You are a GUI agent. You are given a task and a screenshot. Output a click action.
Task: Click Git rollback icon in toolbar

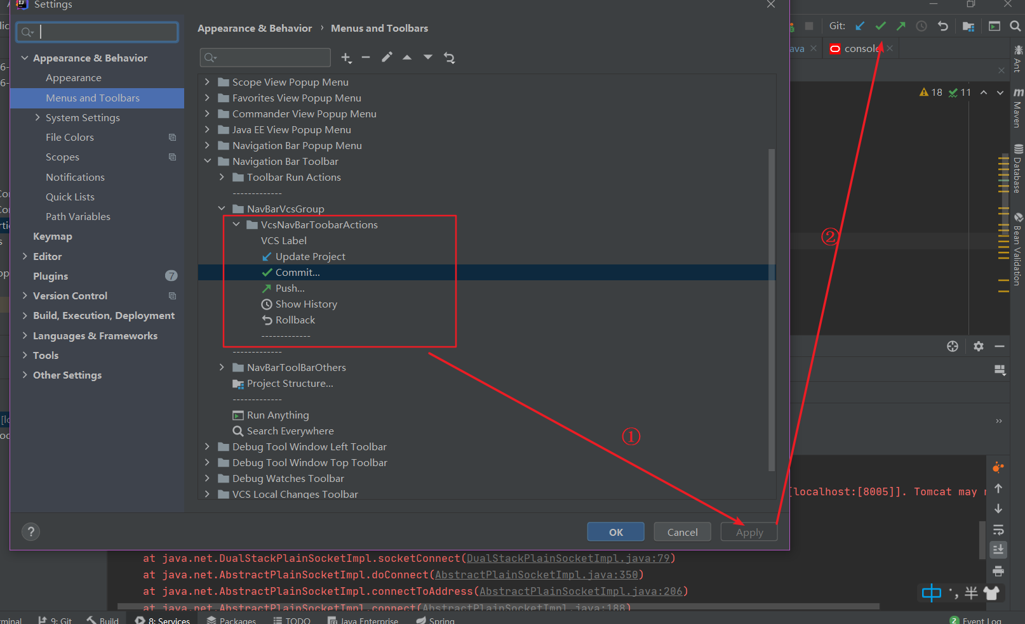pos(942,26)
